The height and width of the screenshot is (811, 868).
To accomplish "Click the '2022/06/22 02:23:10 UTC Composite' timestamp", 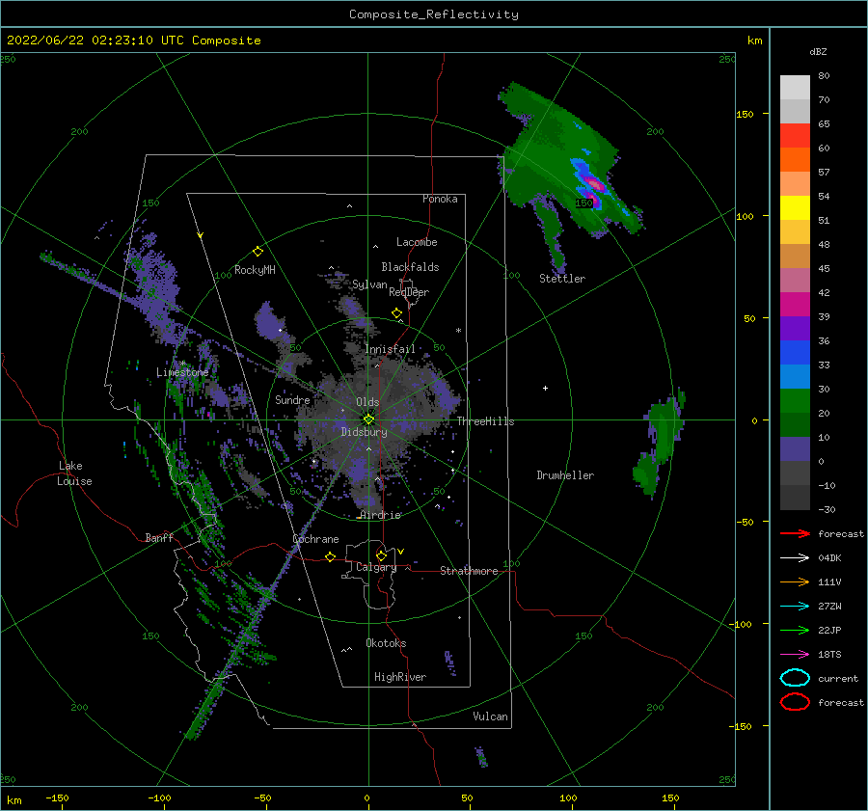I will (x=134, y=41).
